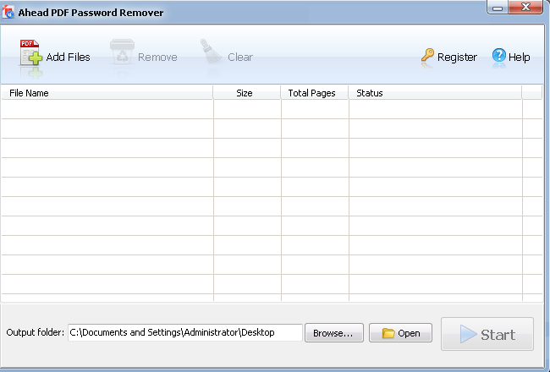This screenshot has width=550, height=372.
Task: Click the Browse... button
Action: (334, 333)
